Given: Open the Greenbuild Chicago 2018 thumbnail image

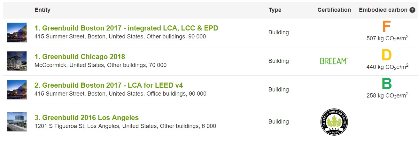Looking at the screenshot, I should click(17, 61).
